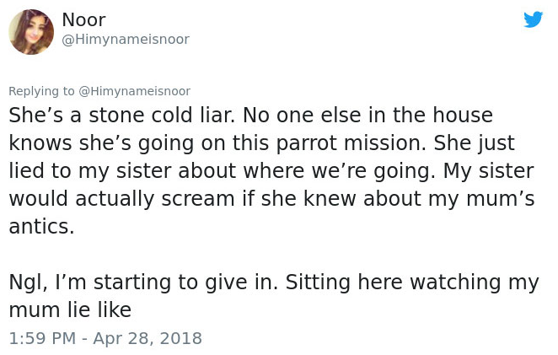The width and height of the screenshot is (558, 355).
Task: Open Noor's profile picture avatar
Action: 31,32
